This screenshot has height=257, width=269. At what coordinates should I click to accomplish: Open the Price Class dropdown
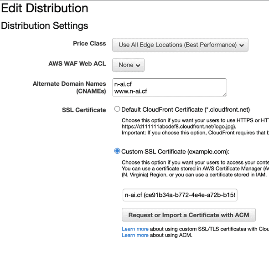(x=180, y=45)
